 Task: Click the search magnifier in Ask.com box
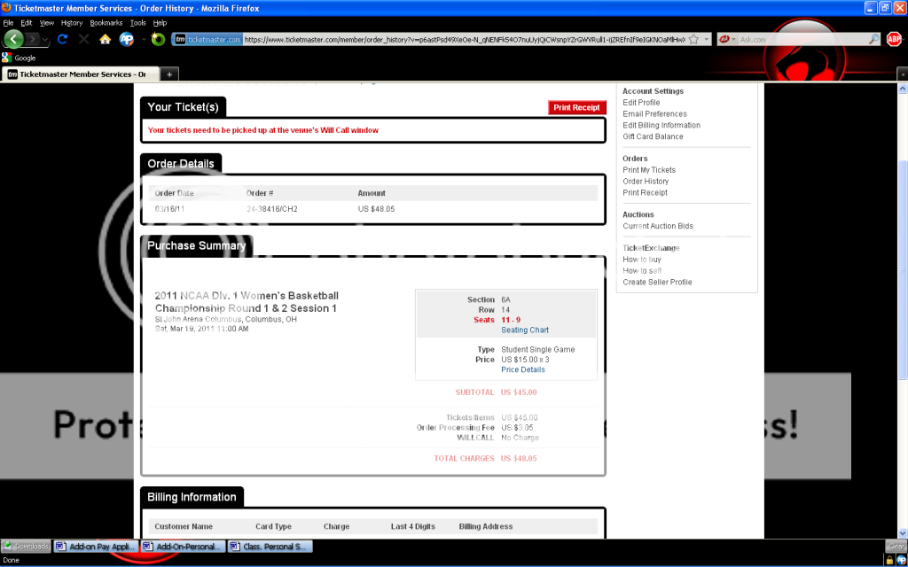coord(873,39)
